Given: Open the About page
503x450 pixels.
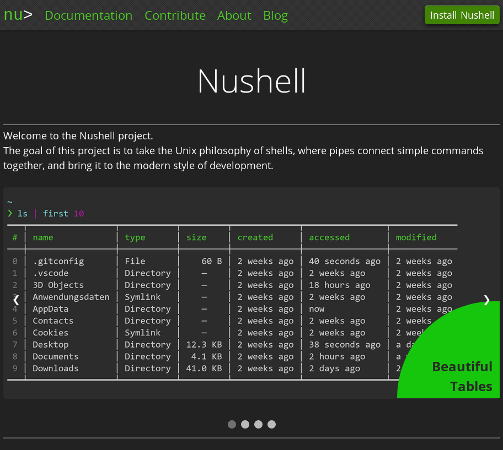Looking at the screenshot, I should pos(234,15).
